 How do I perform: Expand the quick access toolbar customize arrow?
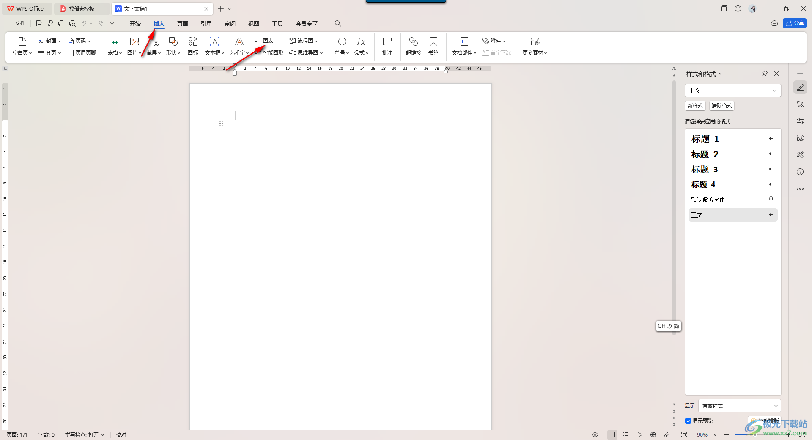click(x=112, y=24)
